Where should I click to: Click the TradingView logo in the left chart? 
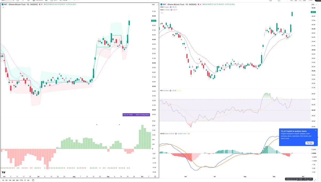tap(3, 172)
